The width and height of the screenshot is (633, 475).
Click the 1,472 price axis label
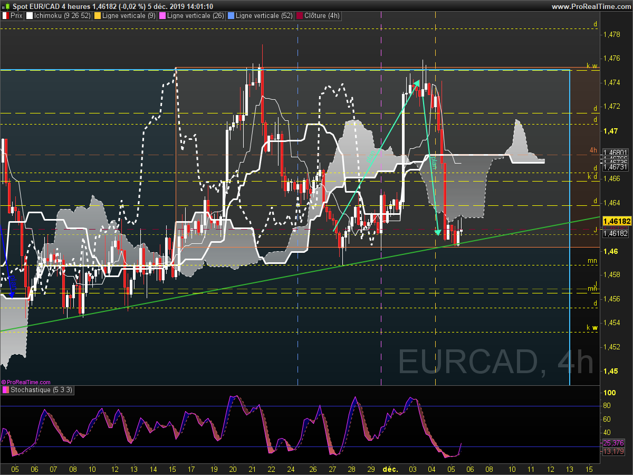tap(612, 107)
